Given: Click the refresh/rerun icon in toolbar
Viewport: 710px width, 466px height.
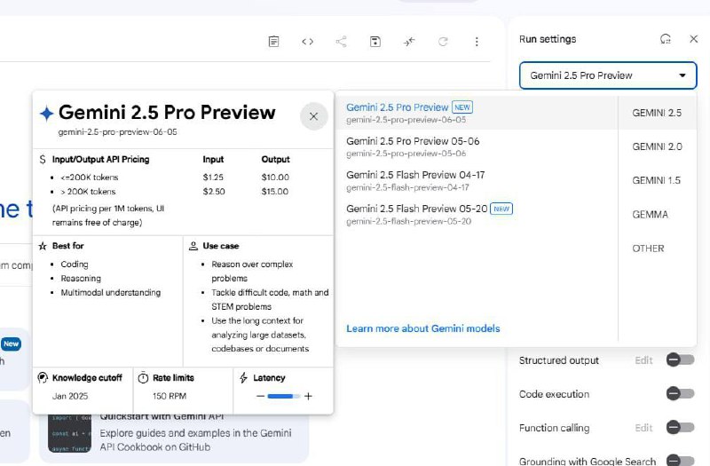Looking at the screenshot, I should 443,42.
